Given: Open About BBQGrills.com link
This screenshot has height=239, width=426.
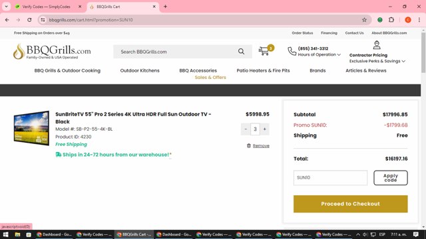Looking at the screenshot, I should click(x=389, y=33).
